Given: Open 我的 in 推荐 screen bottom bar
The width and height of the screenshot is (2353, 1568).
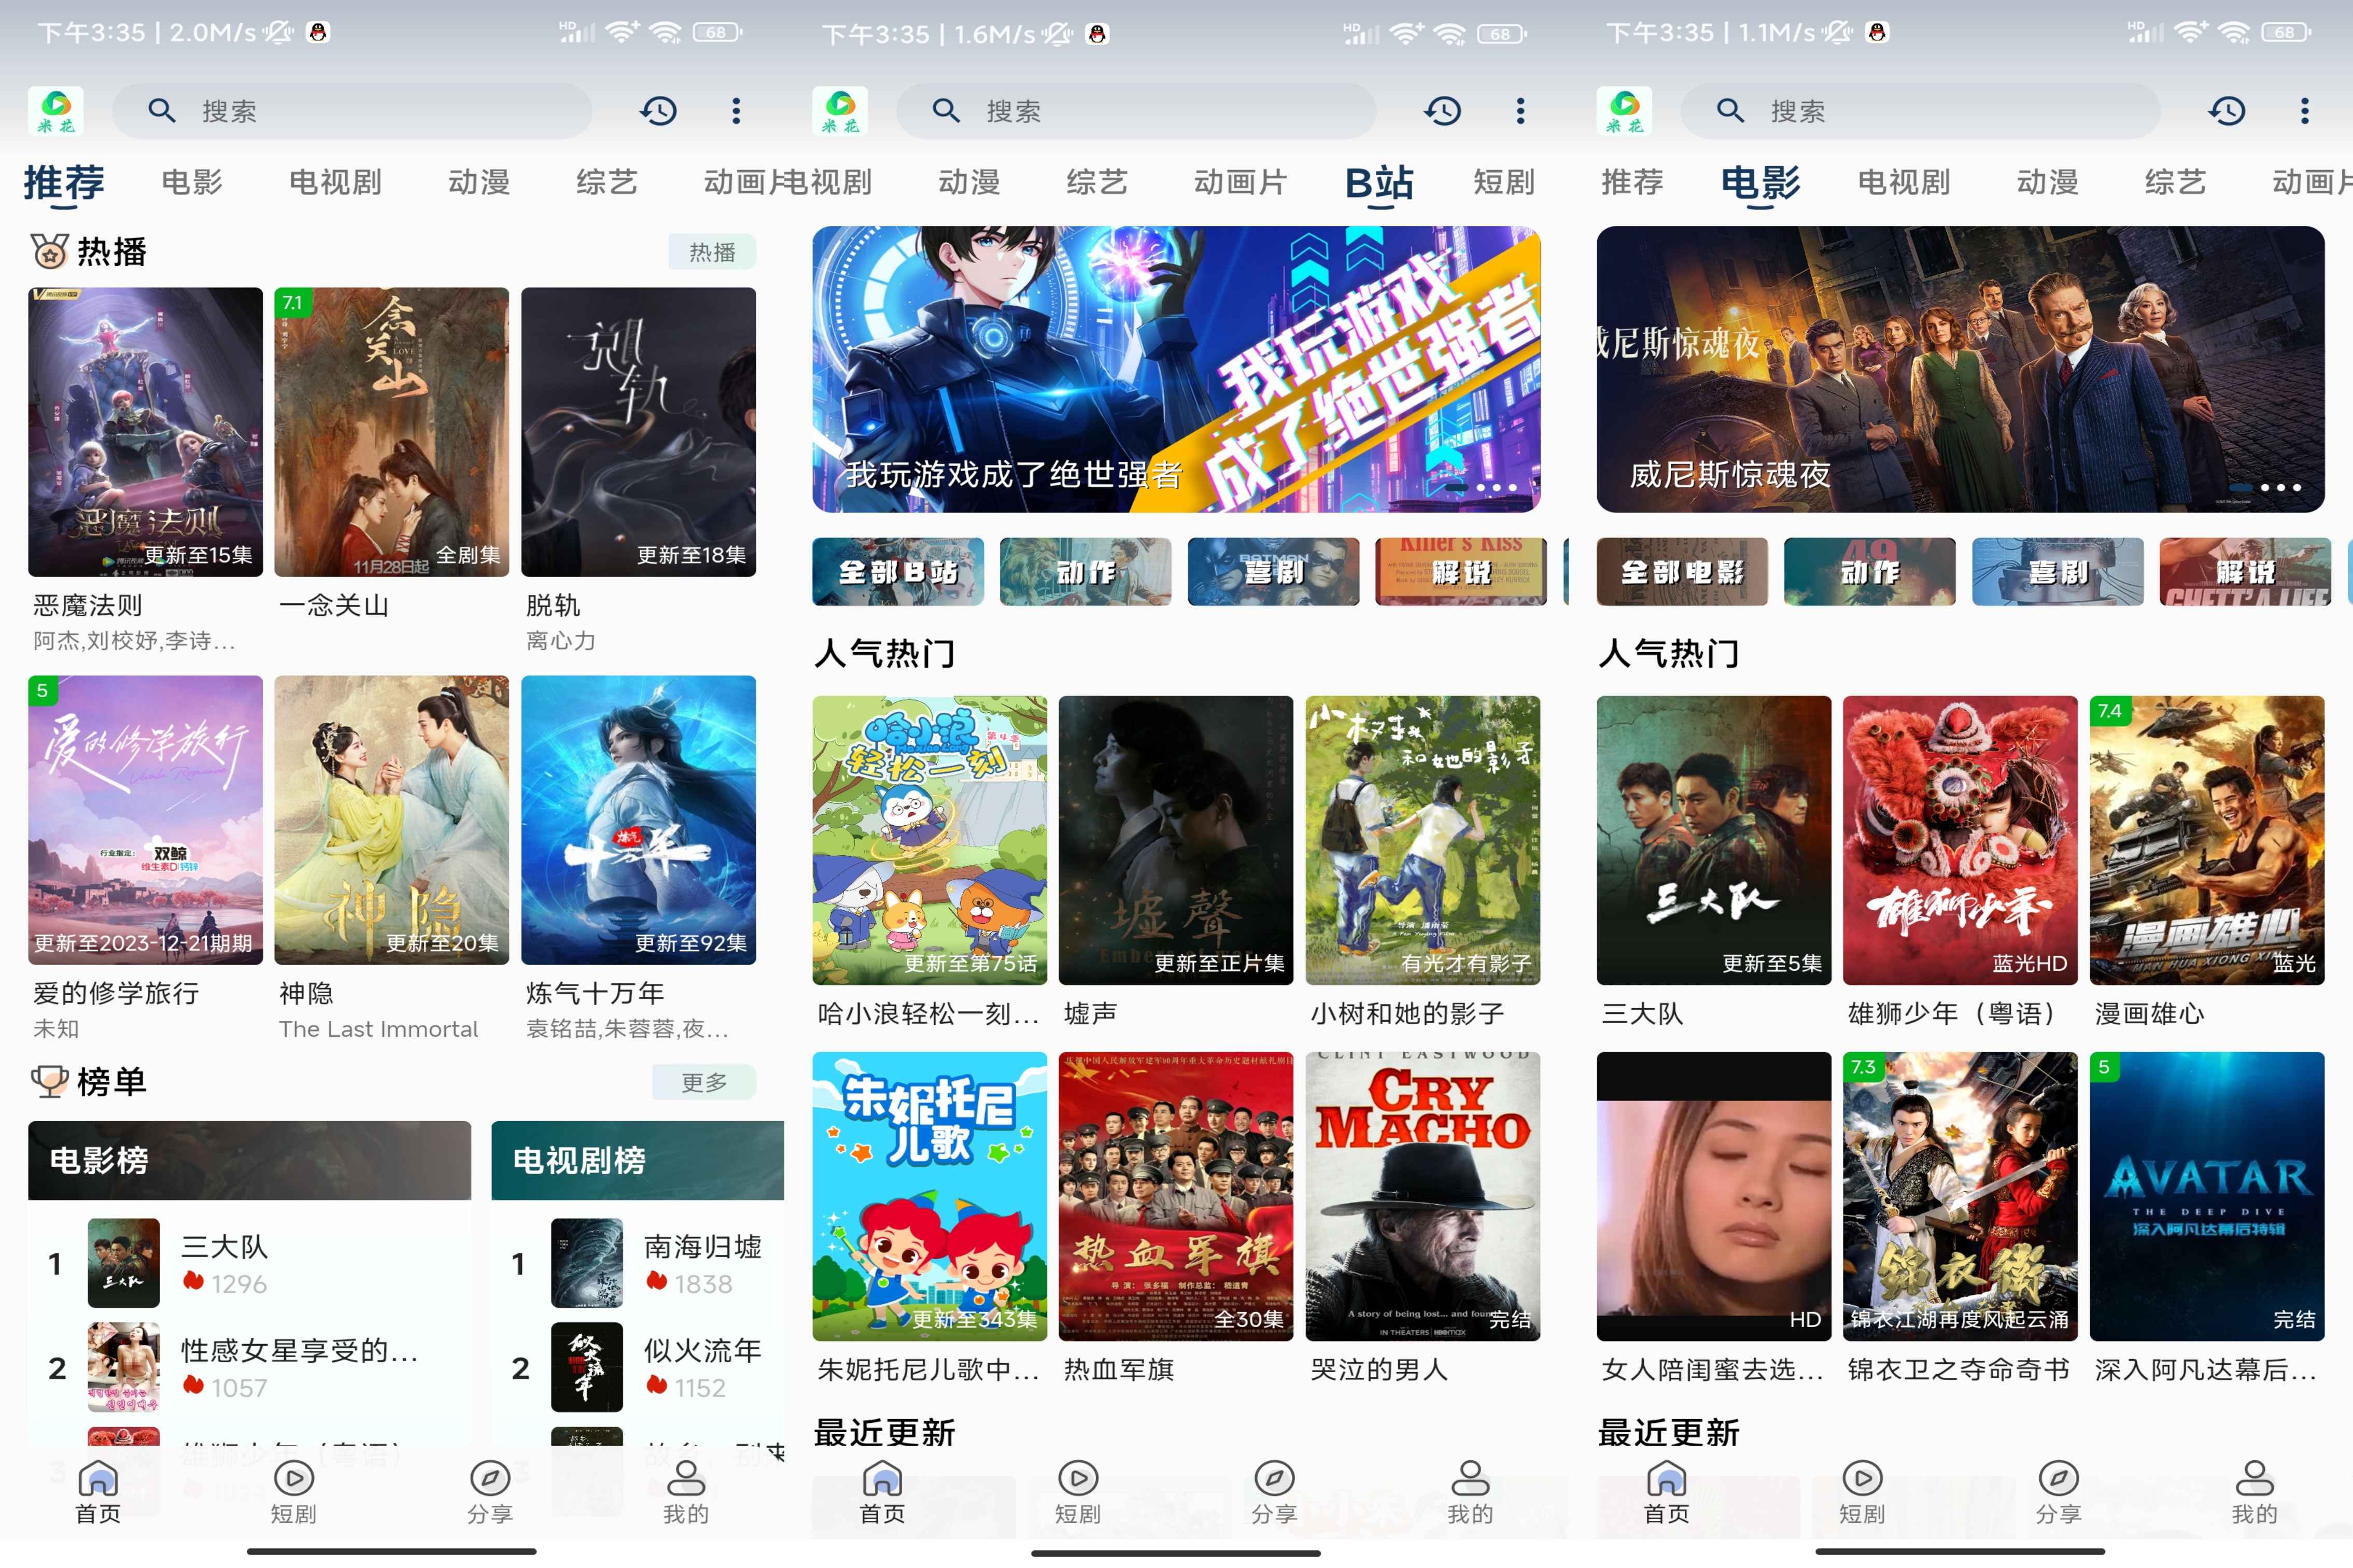Looking at the screenshot, I should (x=686, y=1492).
